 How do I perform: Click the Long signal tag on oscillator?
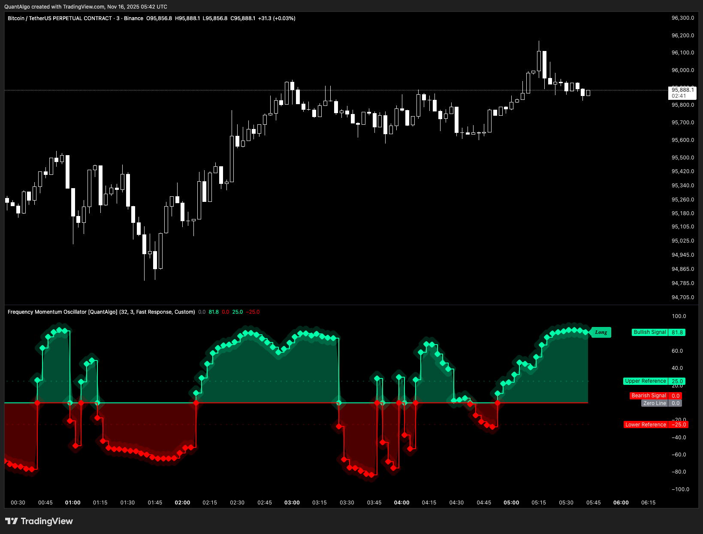pyautogui.click(x=601, y=332)
